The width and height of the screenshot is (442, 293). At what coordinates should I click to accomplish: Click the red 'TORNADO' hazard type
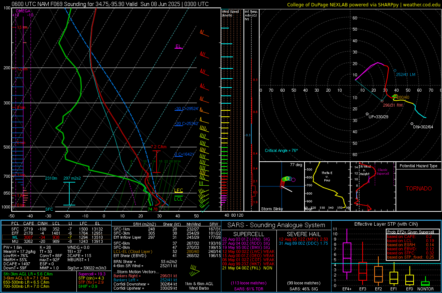coord(419,189)
